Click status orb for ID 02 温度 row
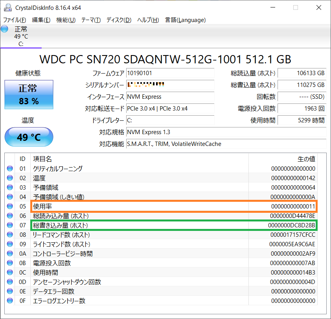This screenshot has width=331, height=319. point(10,178)
